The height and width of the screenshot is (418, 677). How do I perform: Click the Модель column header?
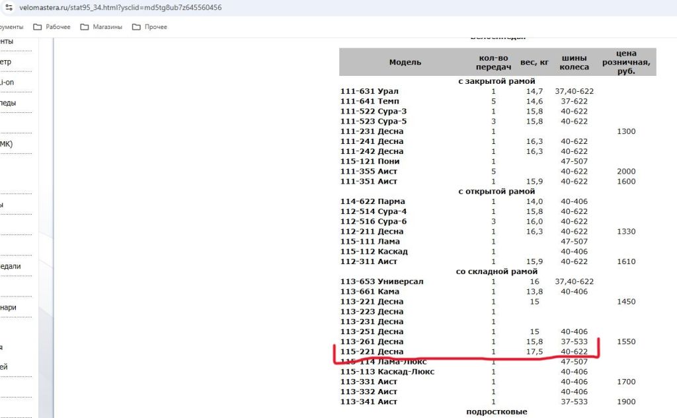pyautogui.click(x=405, y=62)
